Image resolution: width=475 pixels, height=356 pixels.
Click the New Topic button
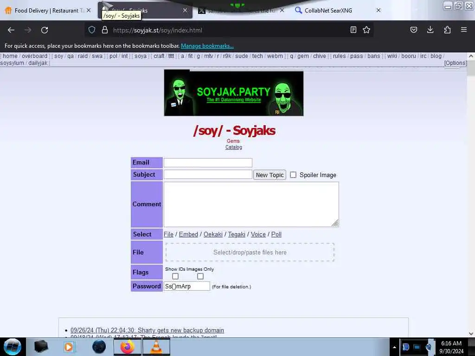(x=270, y=175)
